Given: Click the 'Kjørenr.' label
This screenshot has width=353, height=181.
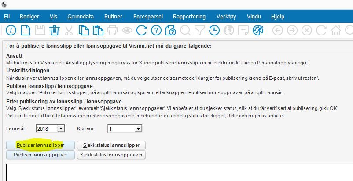Looking at the screenshot, I should click(86, 129).
